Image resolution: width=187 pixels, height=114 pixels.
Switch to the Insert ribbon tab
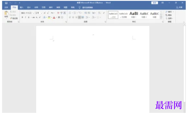[21, 7]
